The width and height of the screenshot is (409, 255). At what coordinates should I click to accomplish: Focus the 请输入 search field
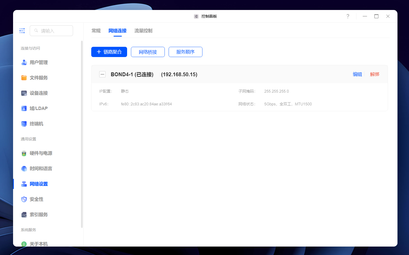(x=51, y=31)
